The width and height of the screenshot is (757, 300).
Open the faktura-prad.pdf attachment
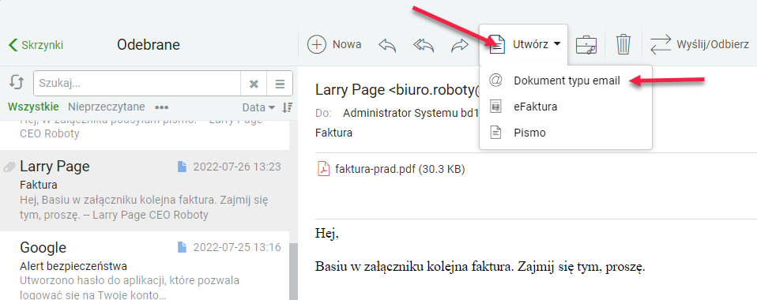coord(390,169)
